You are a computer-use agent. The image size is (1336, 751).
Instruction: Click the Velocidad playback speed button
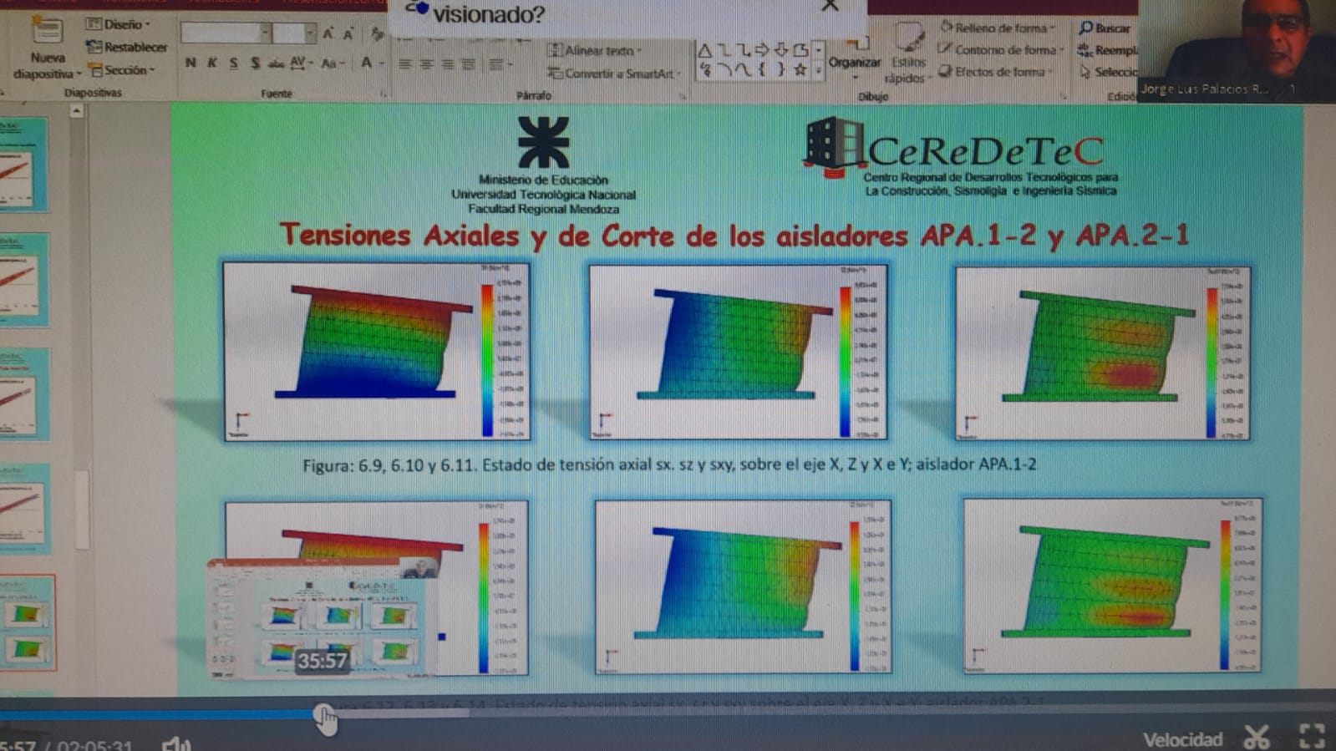1182,739
